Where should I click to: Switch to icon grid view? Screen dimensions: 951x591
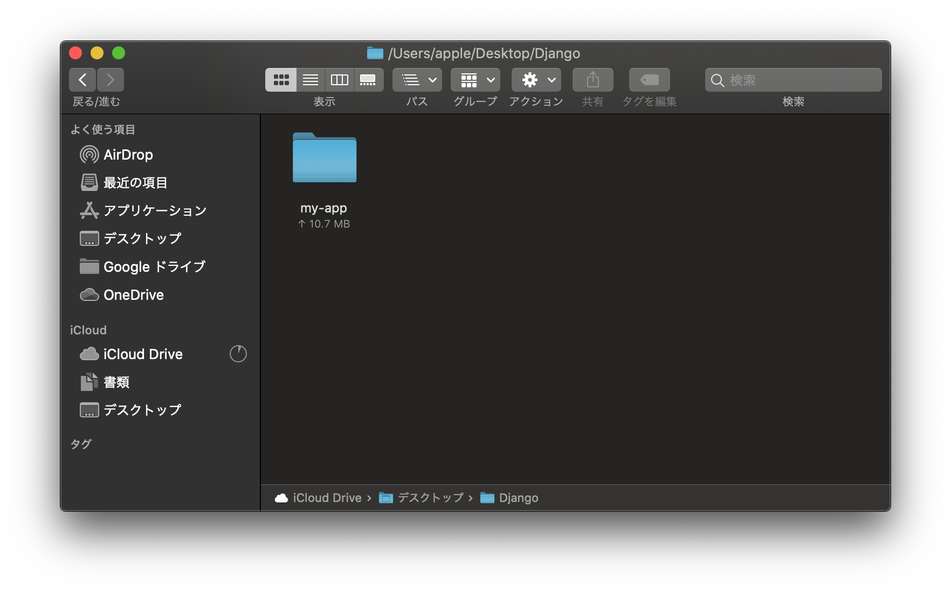coord(281,79)
